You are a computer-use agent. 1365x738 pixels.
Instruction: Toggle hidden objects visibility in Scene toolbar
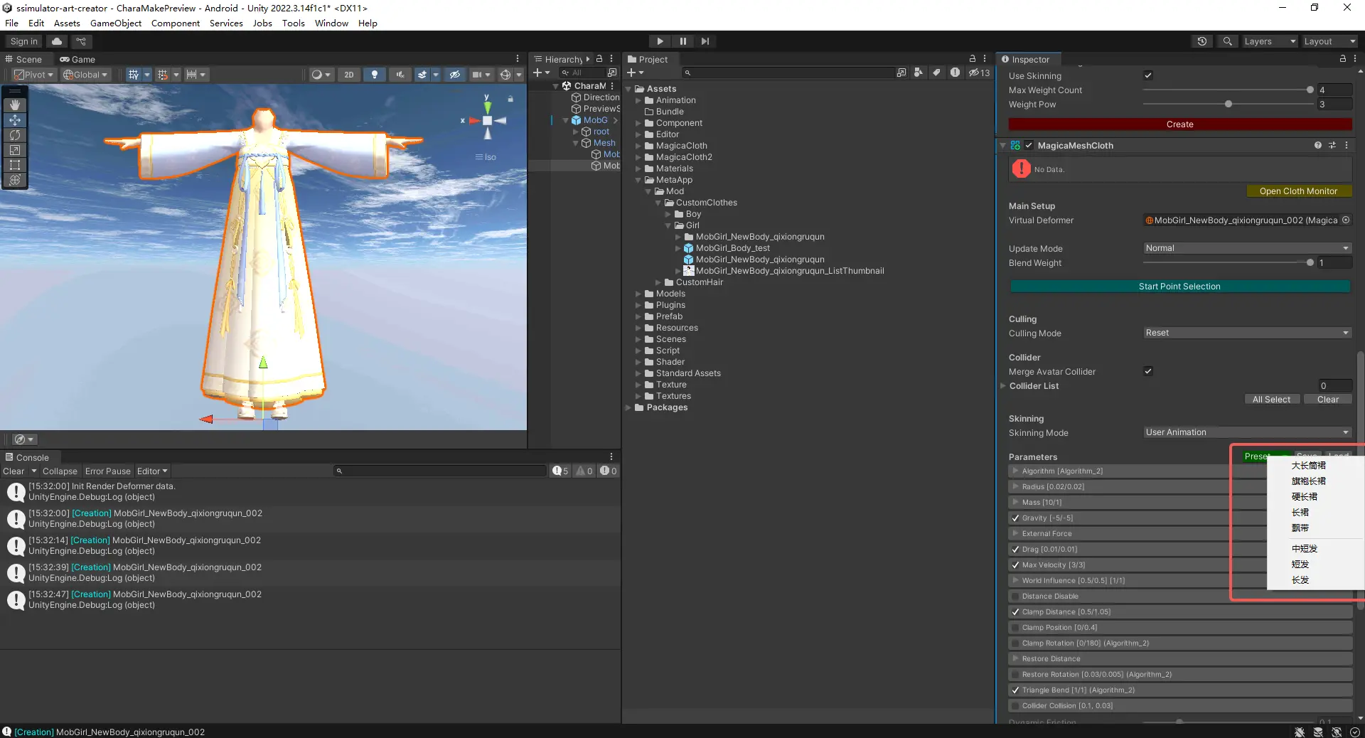455,75
